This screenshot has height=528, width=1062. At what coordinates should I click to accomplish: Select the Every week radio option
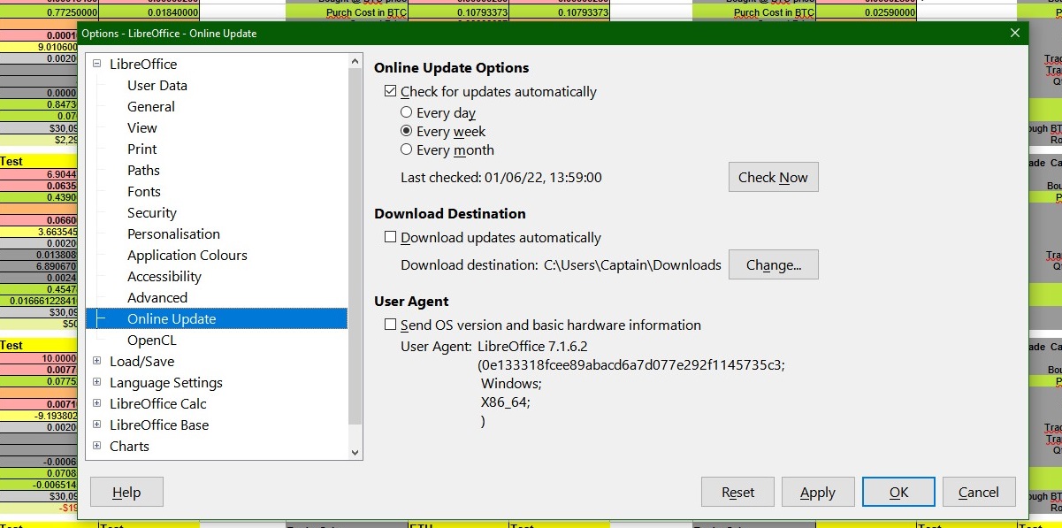(x=407, y=131)
